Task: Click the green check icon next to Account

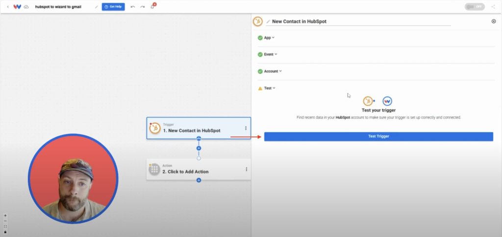Action: pyautogui.click(x=260, y=71)
